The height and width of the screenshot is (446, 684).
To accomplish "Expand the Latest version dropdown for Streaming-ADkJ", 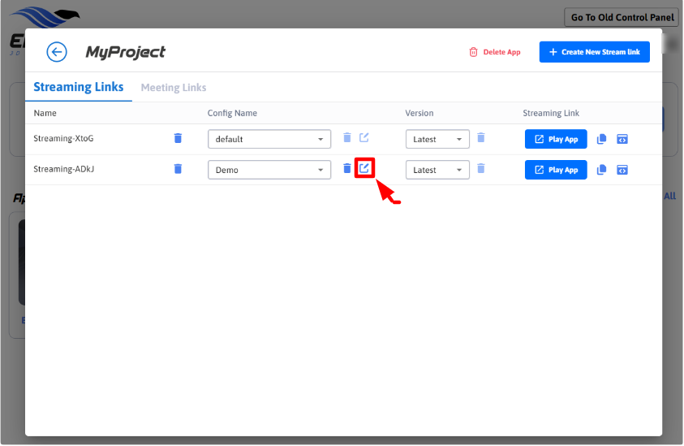I will tap(437, 170).
